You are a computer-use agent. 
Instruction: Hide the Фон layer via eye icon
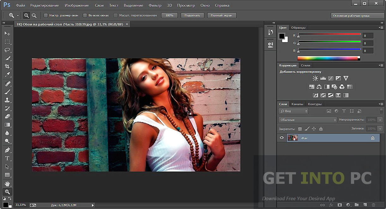[x=282, y=138]
